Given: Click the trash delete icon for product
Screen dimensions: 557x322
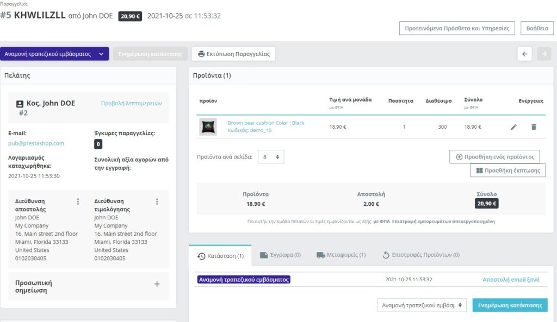Looking at the screenshot, I should (533, 127).
